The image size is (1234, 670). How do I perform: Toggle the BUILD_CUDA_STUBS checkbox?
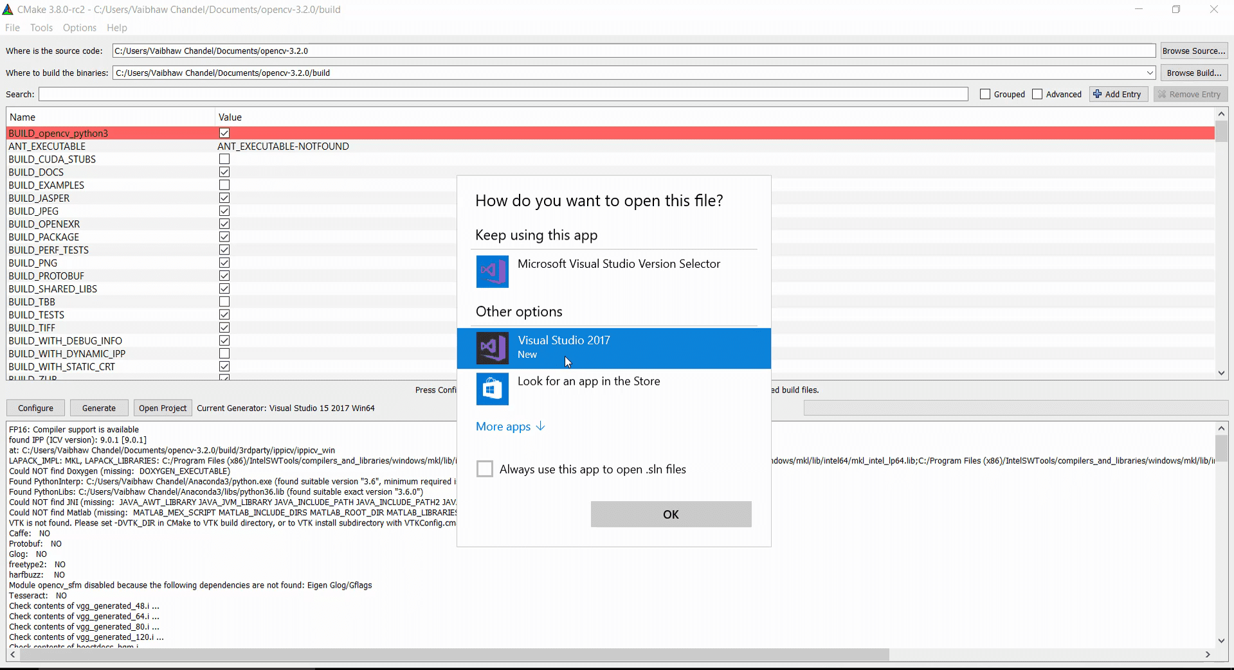pos(224,159)
